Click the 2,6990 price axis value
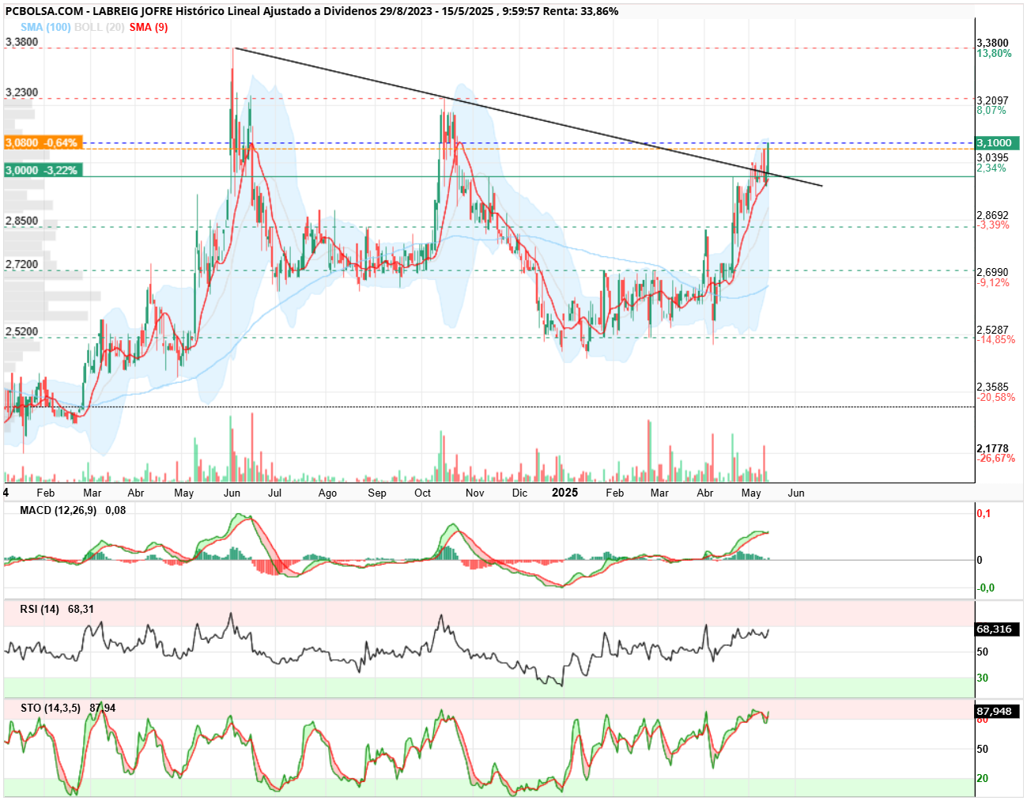The width and height of the screenshot is (1027, 801). click(992, 272)
